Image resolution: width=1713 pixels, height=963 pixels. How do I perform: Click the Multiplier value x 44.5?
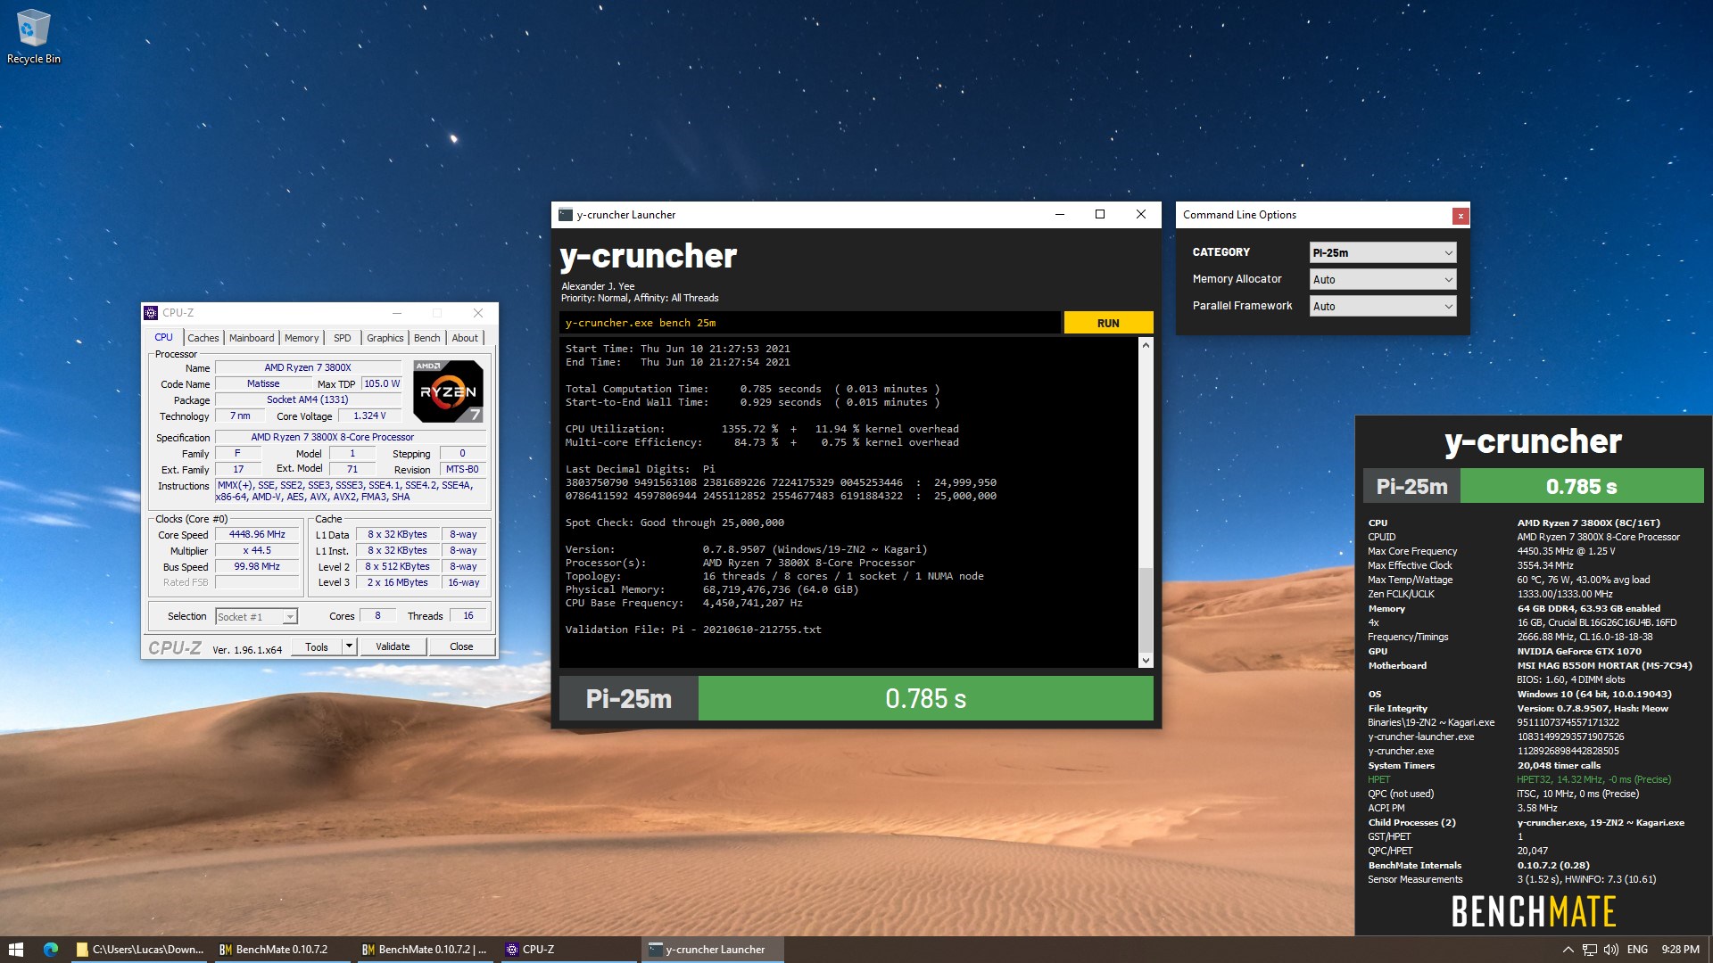click(257, 551)
